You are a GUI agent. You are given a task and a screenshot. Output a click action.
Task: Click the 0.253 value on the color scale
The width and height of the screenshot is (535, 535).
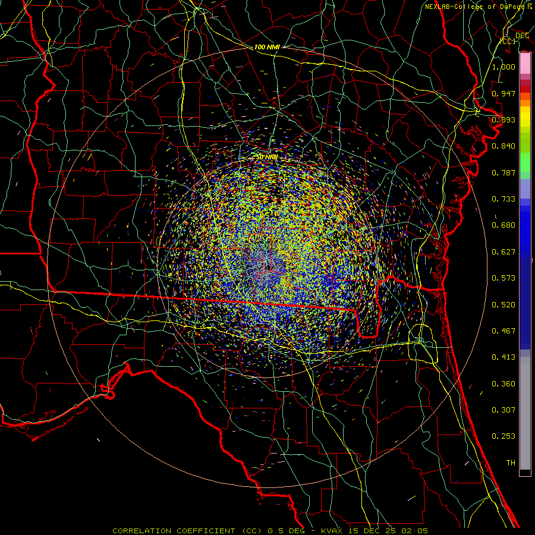point(503,436)
